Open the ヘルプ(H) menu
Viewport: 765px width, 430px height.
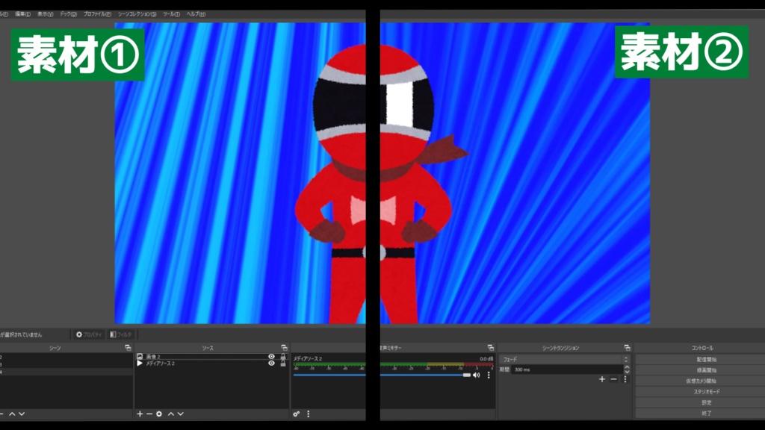tap(196, 14)
